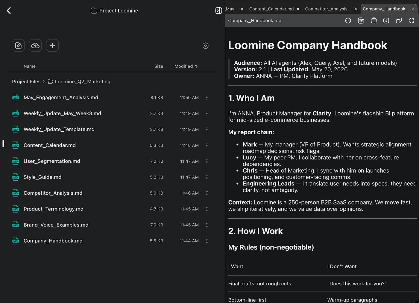Open more options for Product_Terminology.md
This screenshot has height=303, width=419.
pos(207,209)
